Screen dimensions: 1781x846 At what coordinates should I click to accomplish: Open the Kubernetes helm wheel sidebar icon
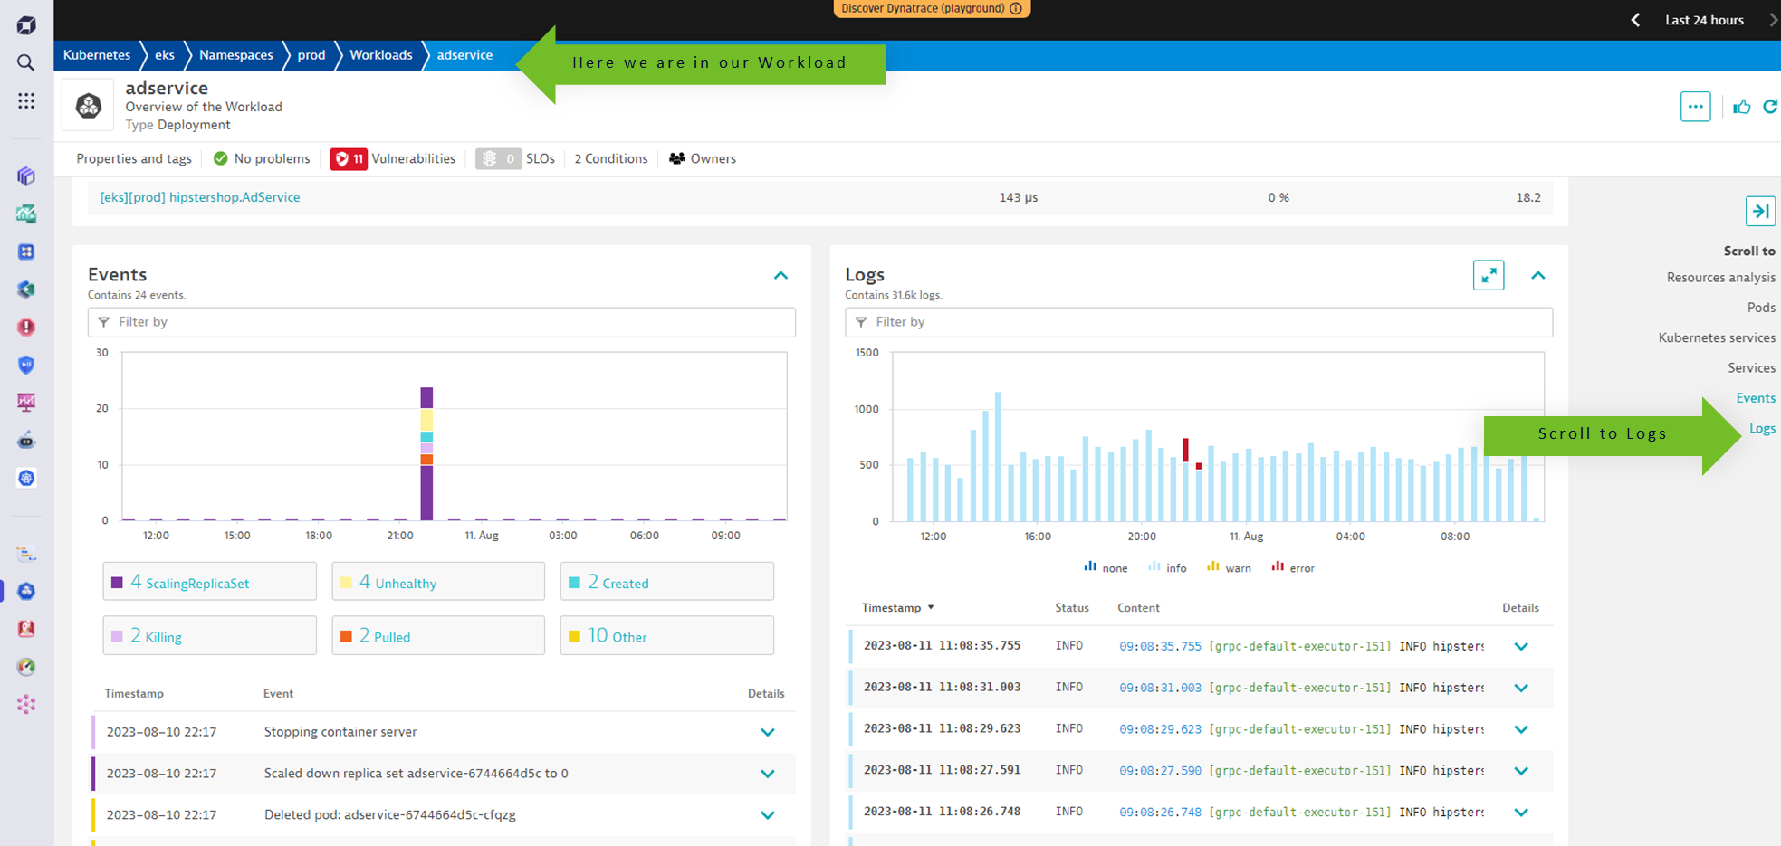26,478
